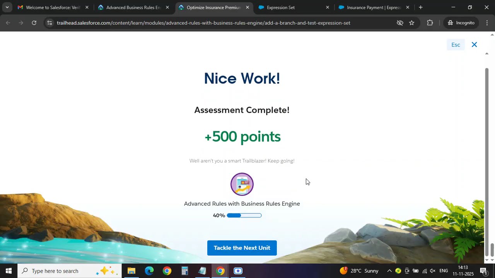Close the overlay with the X icon
This screenshot has height=278, width=495.
click(474, 45)
